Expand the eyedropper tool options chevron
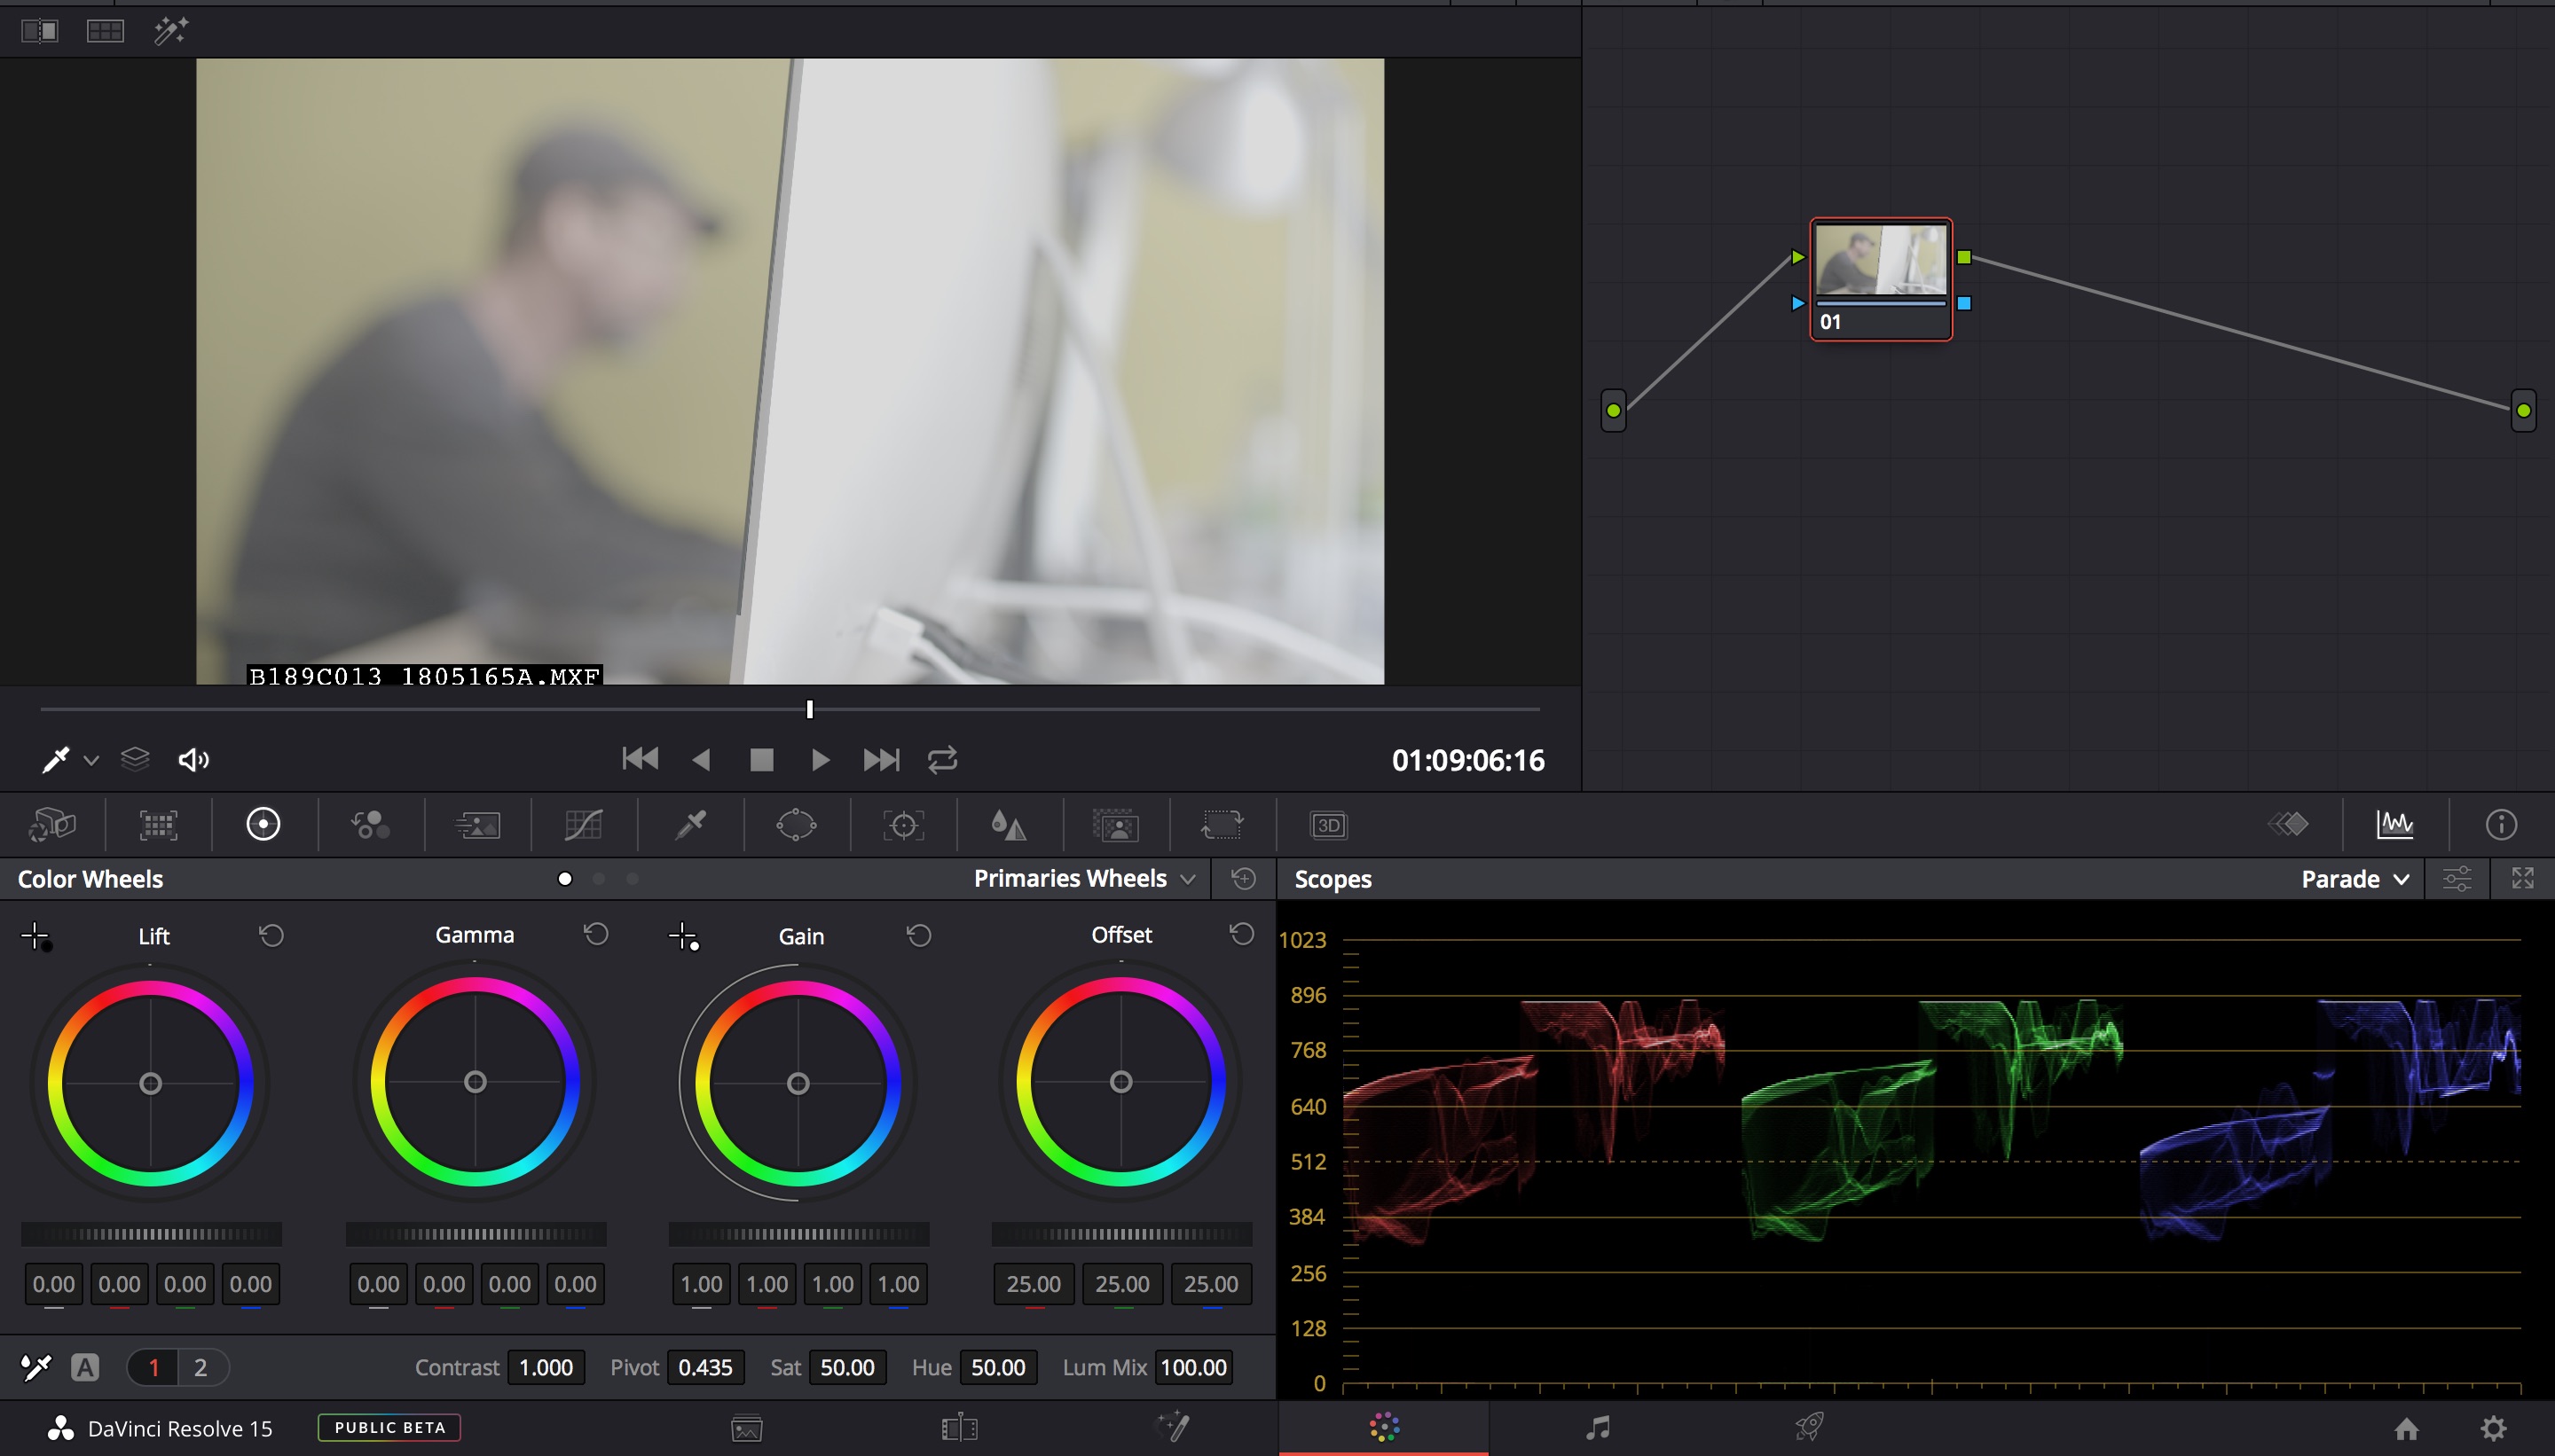Screen dimensions: 2555x1456 pos(91,761)
